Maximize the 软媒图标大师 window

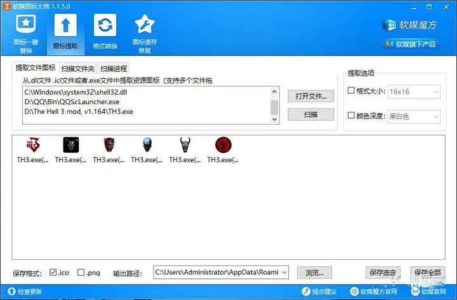(x=429, y=7)
